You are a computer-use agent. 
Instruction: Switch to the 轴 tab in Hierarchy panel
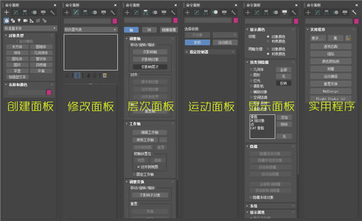(x=132, y=30)
